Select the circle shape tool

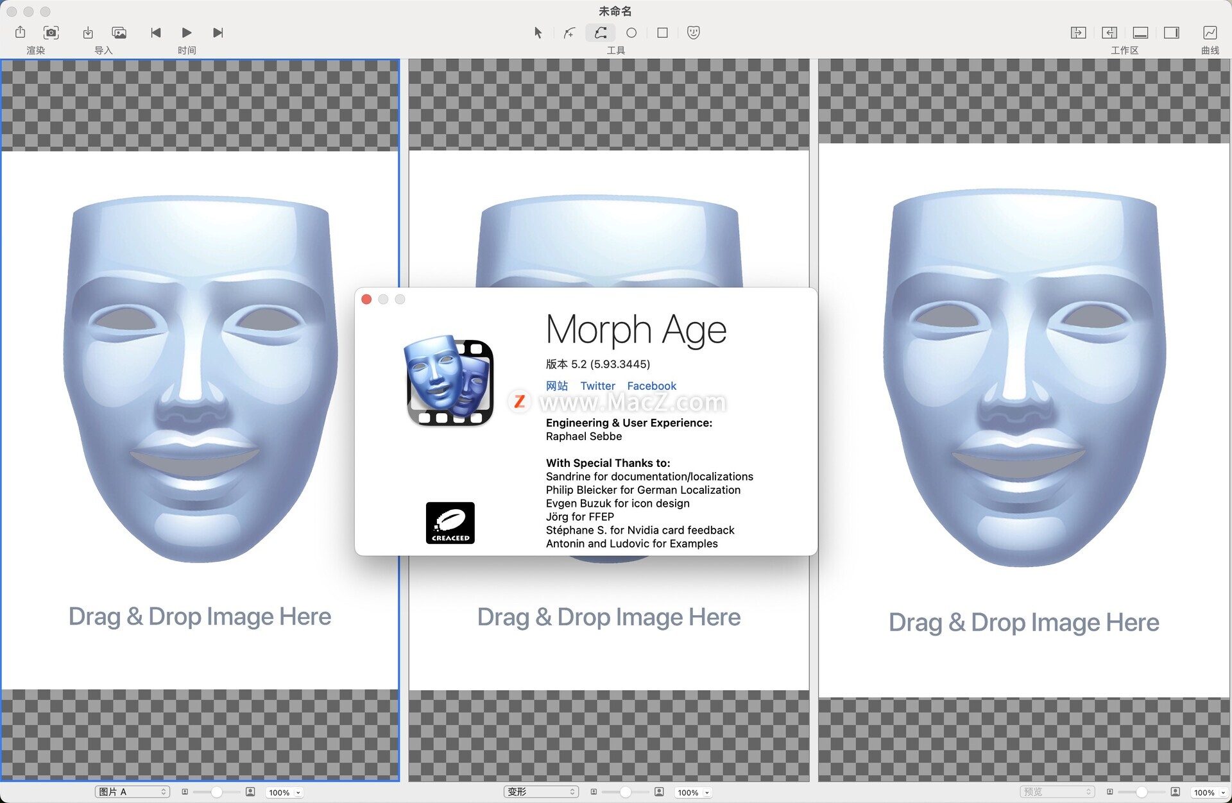point(631,33)
